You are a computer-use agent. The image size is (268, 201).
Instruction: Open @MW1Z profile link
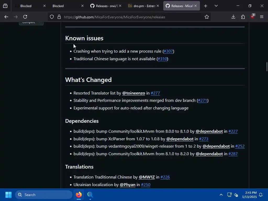tap(147, 177)
